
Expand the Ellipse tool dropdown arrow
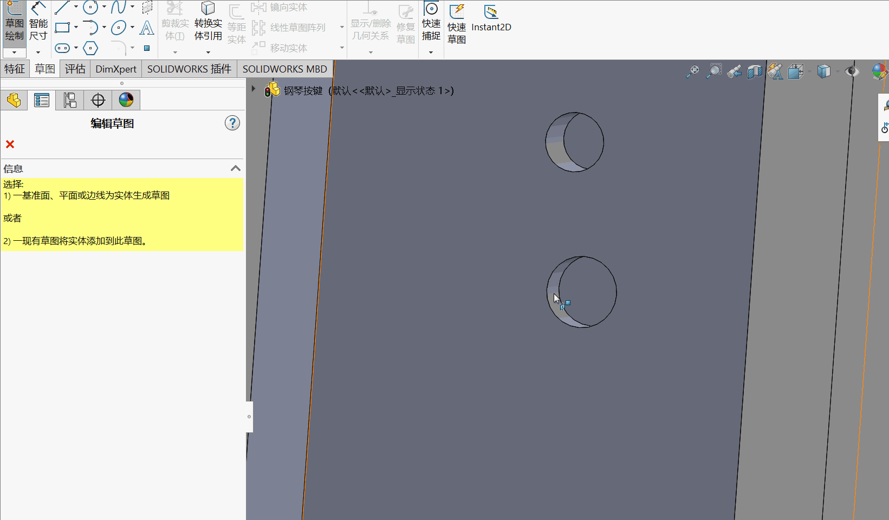pyautogui.click(x=132, y=28)
